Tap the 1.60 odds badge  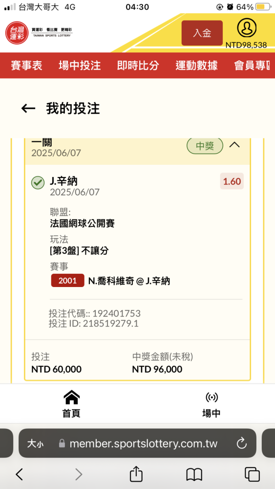coord(232,181)
